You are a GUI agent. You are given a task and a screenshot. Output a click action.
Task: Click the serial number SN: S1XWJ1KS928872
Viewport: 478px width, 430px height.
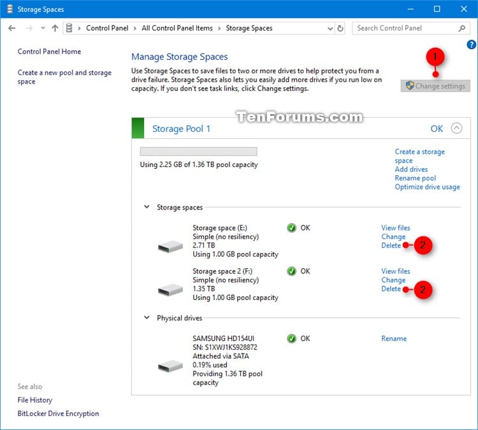(225, 347)
